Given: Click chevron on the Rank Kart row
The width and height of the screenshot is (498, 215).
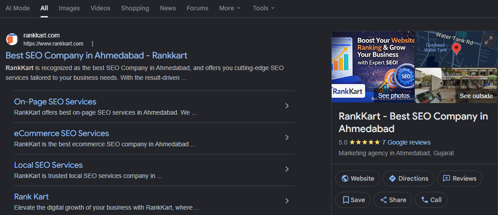Looking at the screenshot, I should point(287,201).
